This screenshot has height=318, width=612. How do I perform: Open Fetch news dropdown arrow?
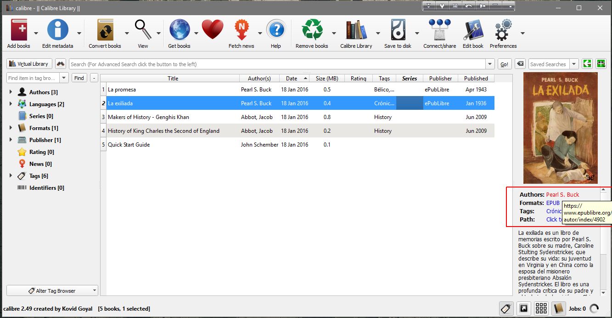click(260, 33)
